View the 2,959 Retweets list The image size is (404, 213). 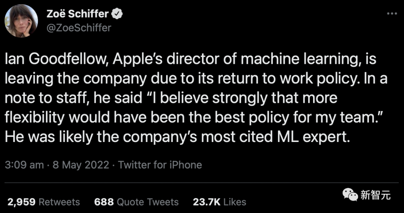(44, 202)
